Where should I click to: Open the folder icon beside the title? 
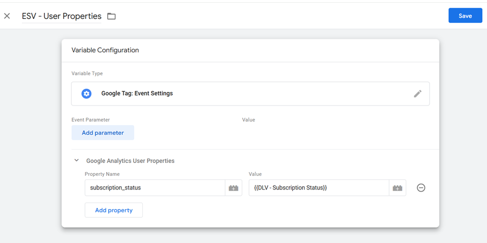(111, 16)
